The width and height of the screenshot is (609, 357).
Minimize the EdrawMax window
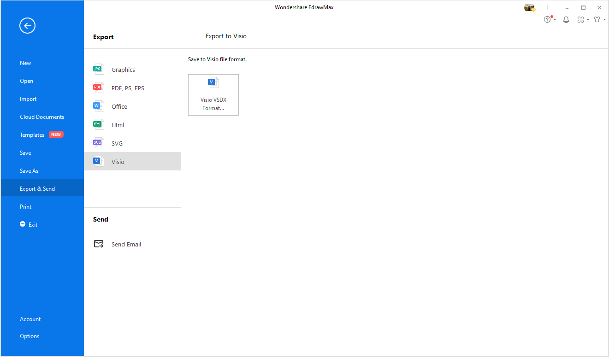coord(567,8)
